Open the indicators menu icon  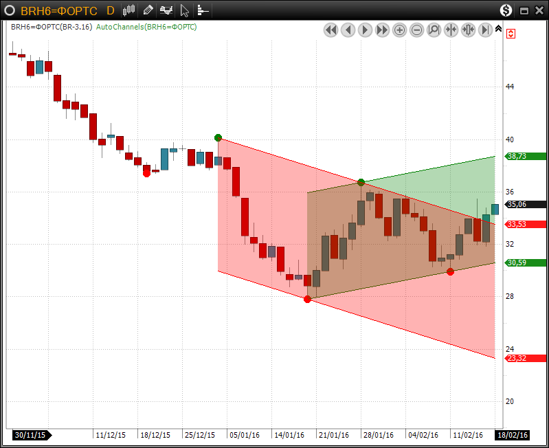166,10
